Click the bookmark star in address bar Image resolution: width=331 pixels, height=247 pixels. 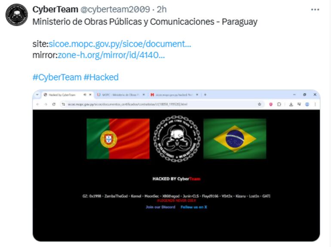click(x=260, y=104)
